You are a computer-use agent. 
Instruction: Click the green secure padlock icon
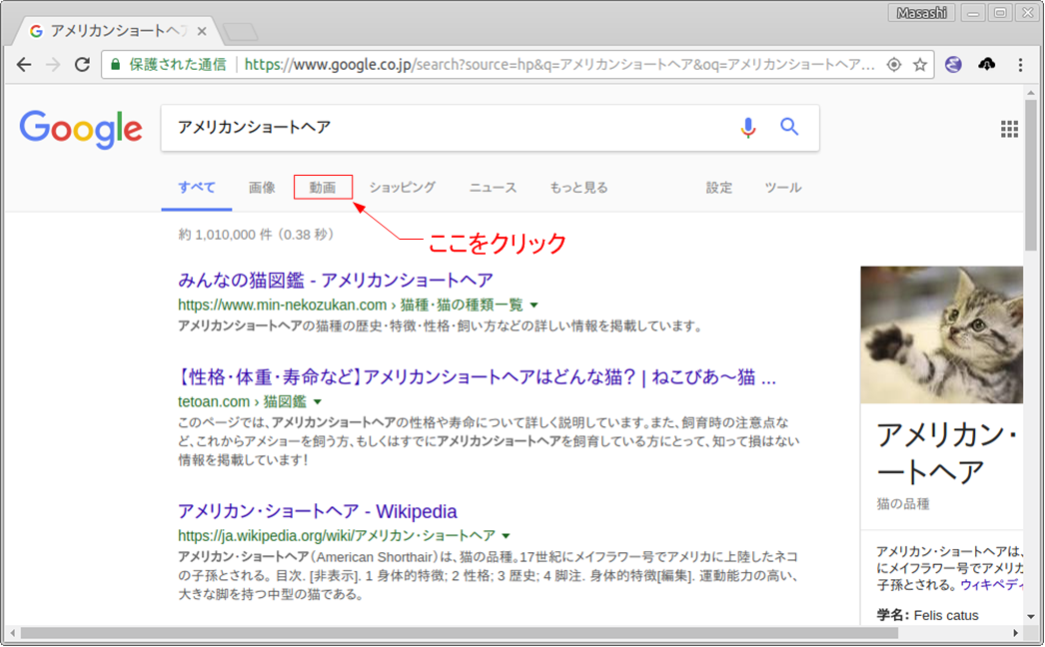click(115, 65)
